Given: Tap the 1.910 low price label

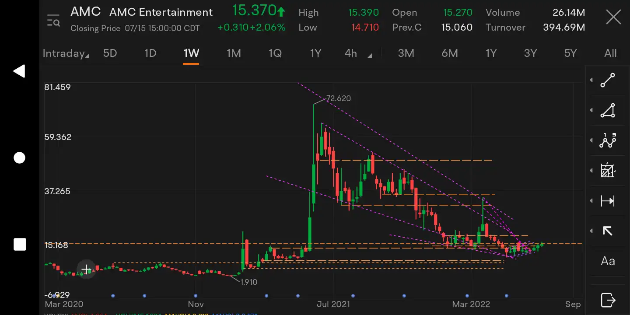Looking at the screenshot, I should pyautogui.click(x=249, y=282).
